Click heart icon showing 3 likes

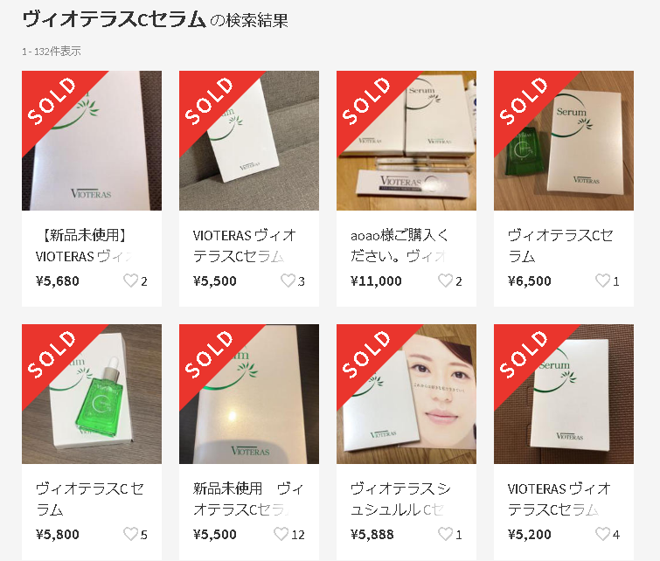point(288,280)
